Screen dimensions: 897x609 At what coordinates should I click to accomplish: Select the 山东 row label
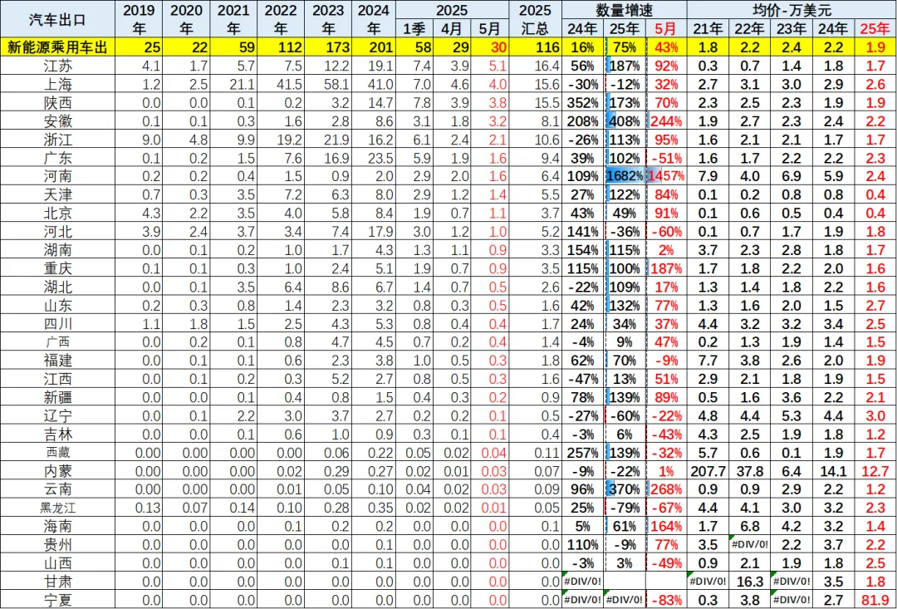[x=58, y=305]
